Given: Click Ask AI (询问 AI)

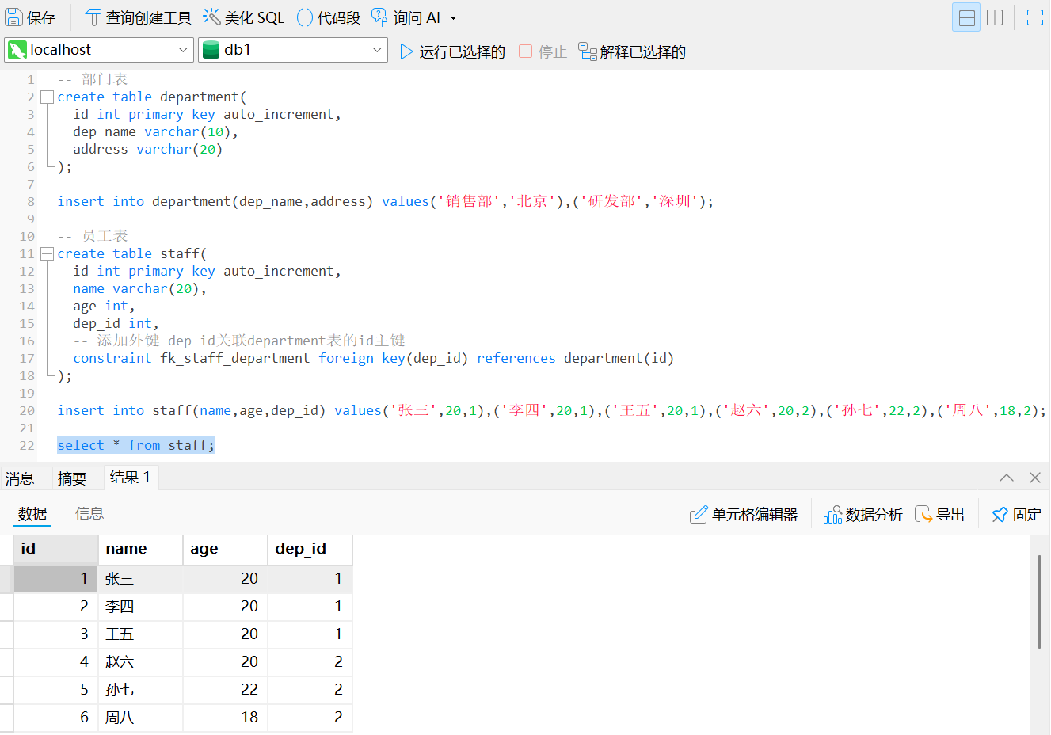Looking at the screenshot, I should [x=406, y=17].
